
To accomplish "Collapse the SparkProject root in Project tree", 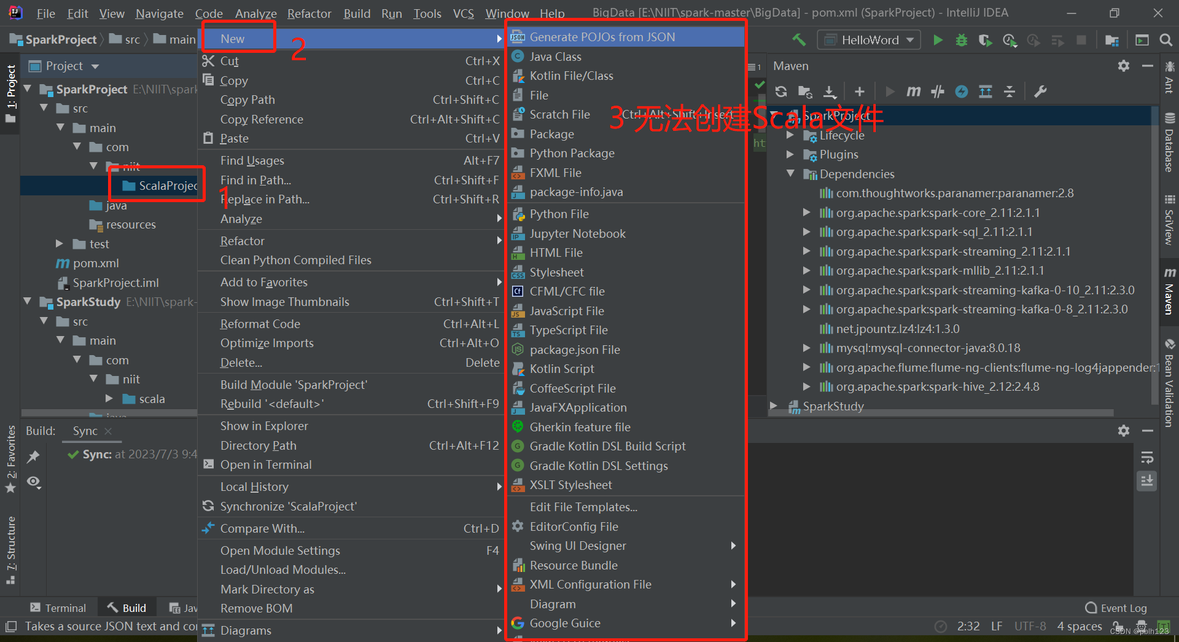I will point(28,89).
